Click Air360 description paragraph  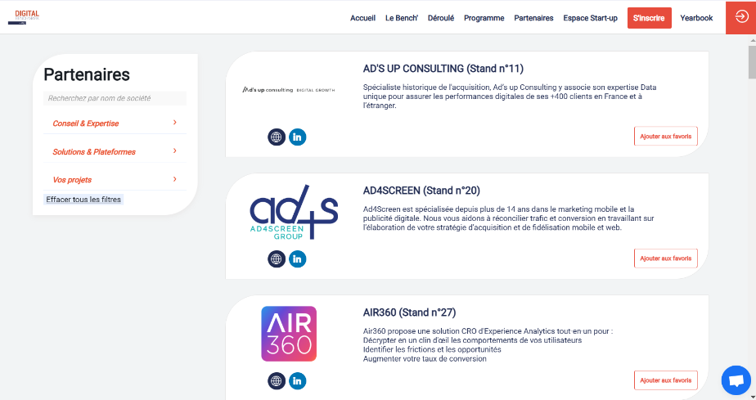488,344
